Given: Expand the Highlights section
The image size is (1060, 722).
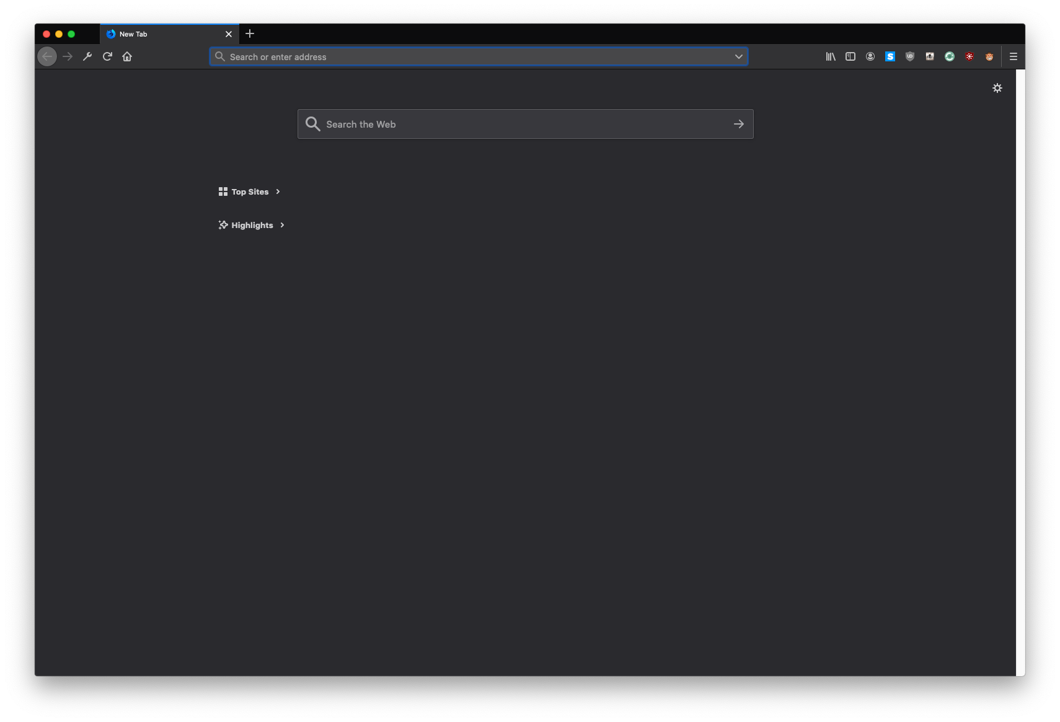Looking at the screenshot, I should click(252, 225).
